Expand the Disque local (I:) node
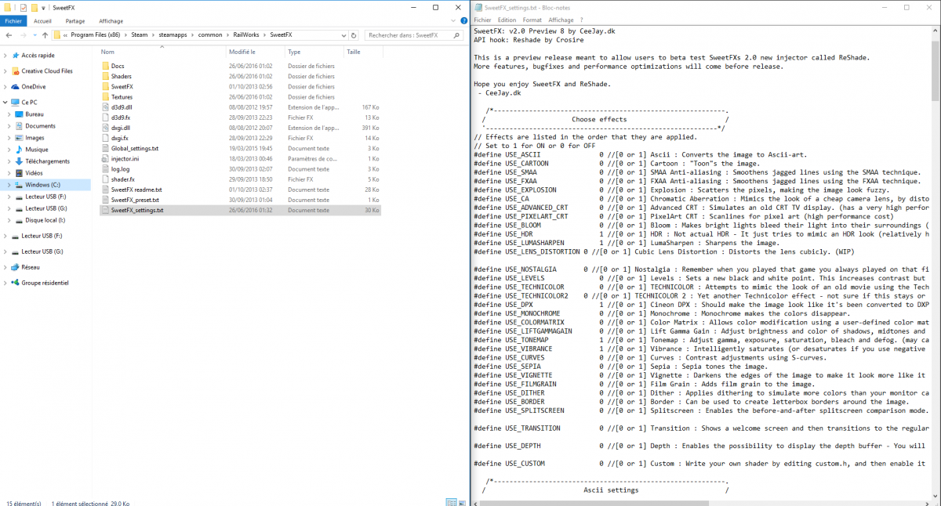 point(9,220)
